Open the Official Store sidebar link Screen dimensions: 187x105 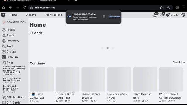pos(15,97)
